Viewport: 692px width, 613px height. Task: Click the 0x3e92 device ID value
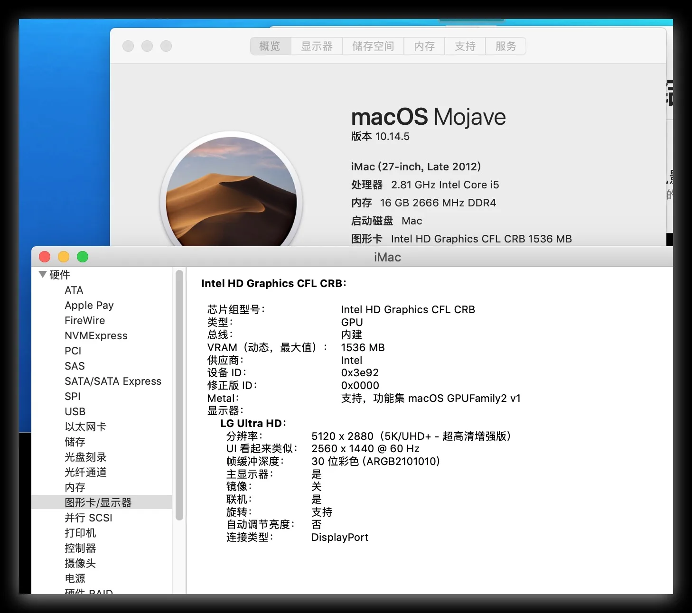click(360, 372)
